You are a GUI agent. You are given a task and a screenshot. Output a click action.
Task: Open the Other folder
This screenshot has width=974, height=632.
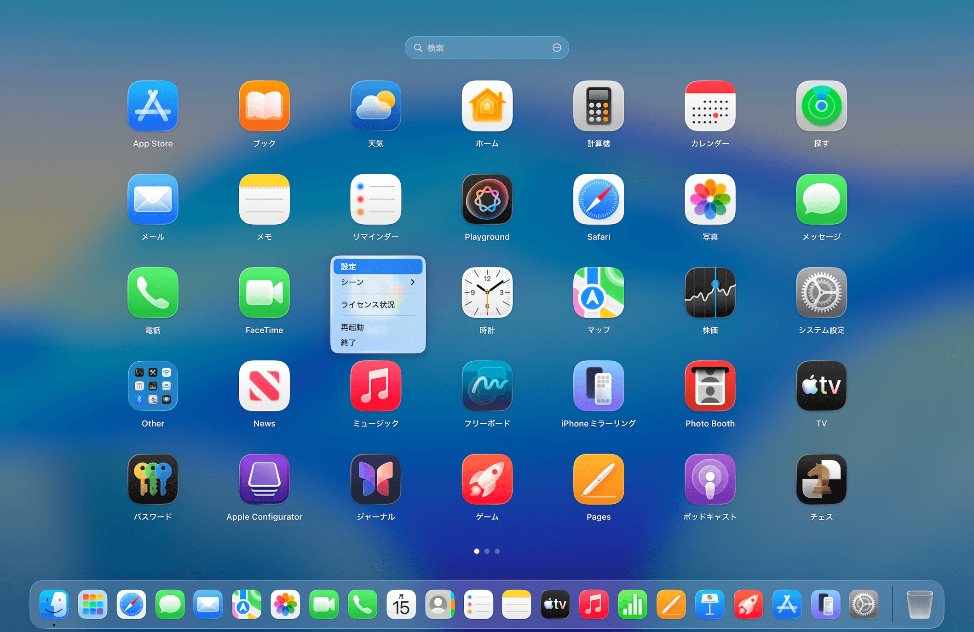[153, 386]
